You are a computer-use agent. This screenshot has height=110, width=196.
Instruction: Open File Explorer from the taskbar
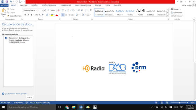(74, 107)
